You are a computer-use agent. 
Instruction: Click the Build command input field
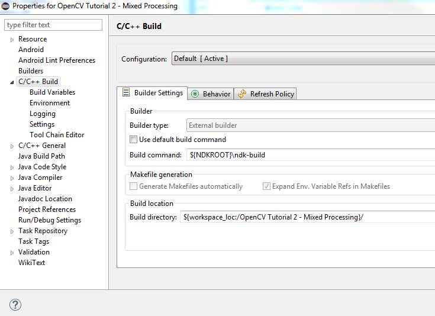point(311,155)
